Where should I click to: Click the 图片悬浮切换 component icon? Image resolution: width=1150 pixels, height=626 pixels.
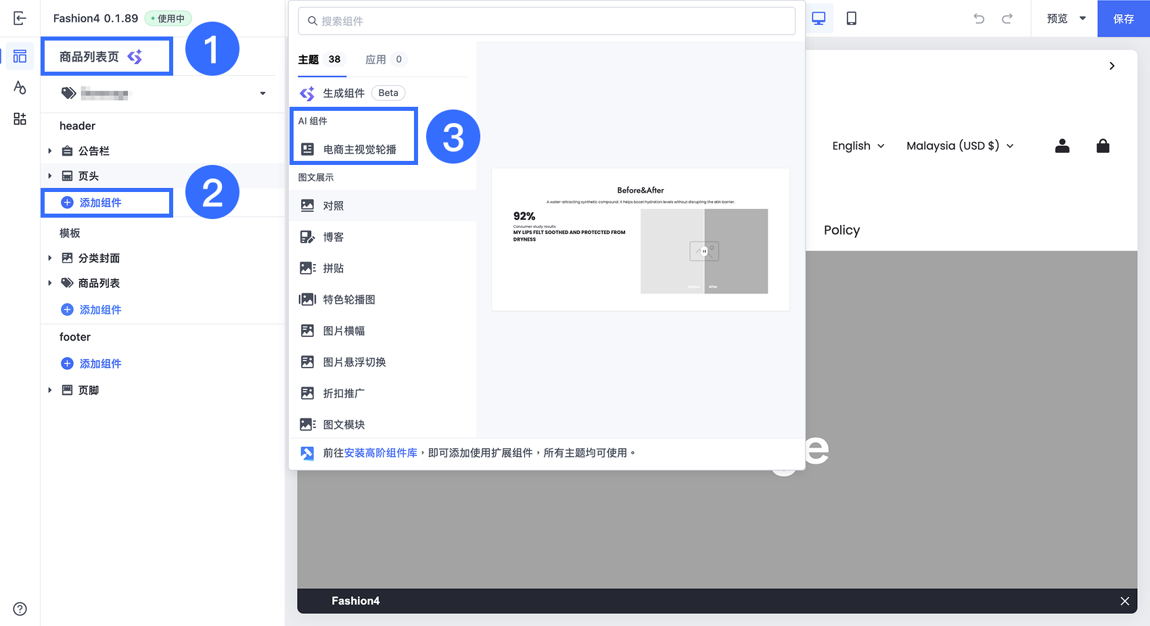307,362
